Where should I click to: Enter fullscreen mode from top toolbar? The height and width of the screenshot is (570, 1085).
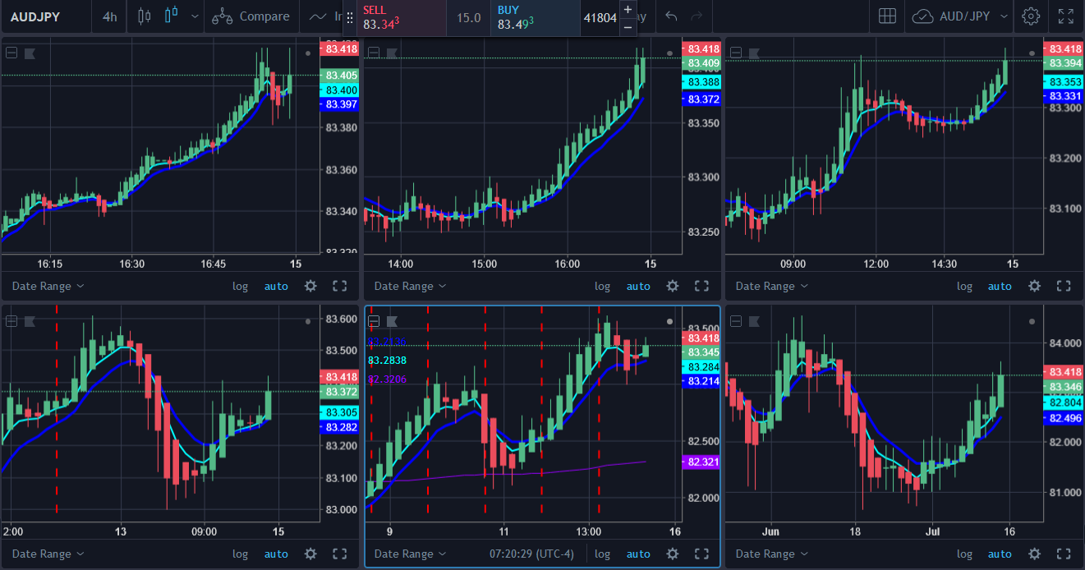(x=1065, y=16)
